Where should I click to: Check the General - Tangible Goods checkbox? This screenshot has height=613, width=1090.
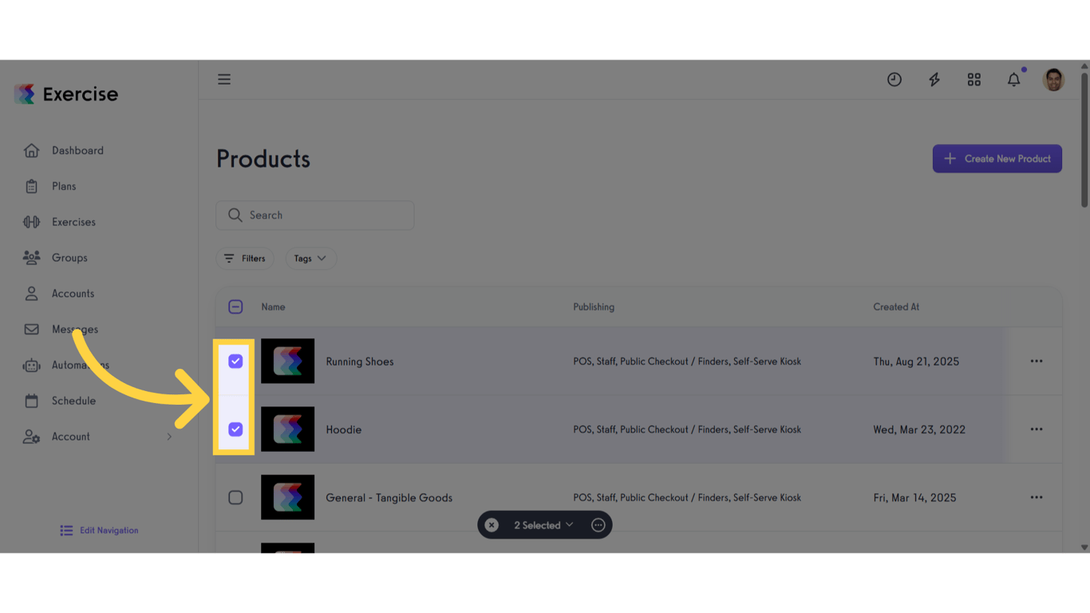pyautogui.click(x=235, y=496)
